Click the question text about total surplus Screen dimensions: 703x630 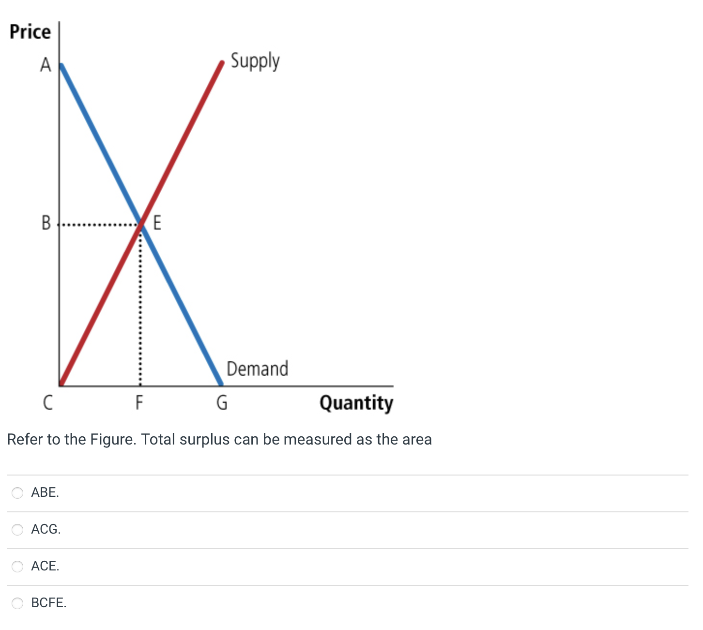[220, 439]
